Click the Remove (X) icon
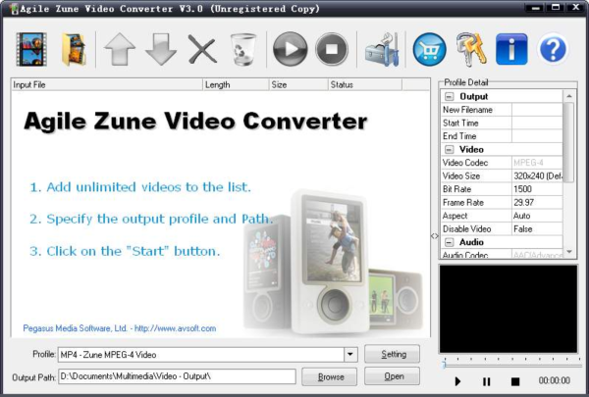589x397 pixels. (x=202, y=49)
